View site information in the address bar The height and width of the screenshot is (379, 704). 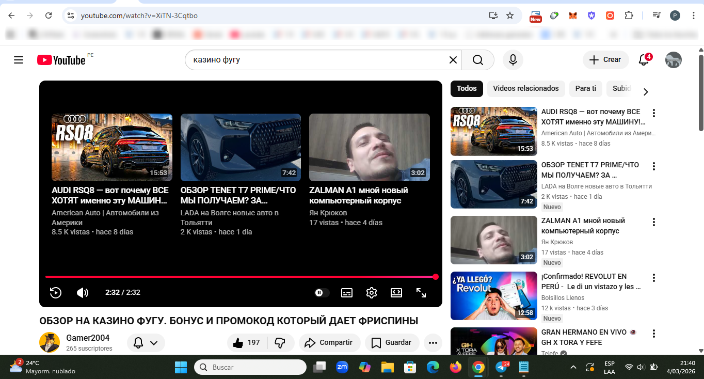point(71,15)
